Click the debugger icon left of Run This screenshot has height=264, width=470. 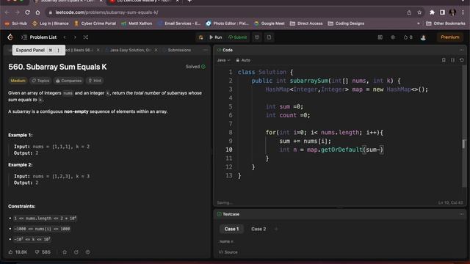click(200, 37)
